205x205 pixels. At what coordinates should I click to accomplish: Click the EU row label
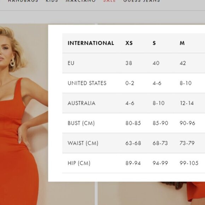(x=71, y=63)
